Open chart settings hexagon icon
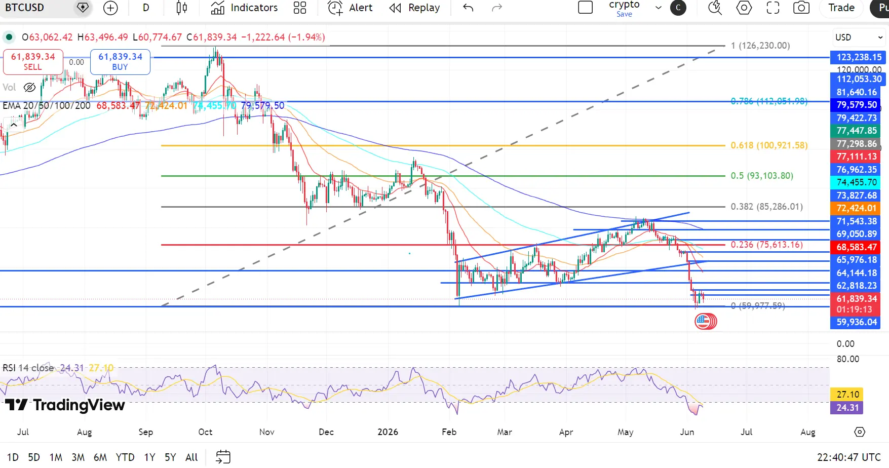This screenshot has width=889, height=468. [744, 8]
